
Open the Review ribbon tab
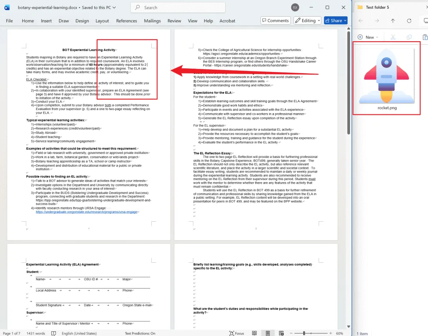click(174, 21)
